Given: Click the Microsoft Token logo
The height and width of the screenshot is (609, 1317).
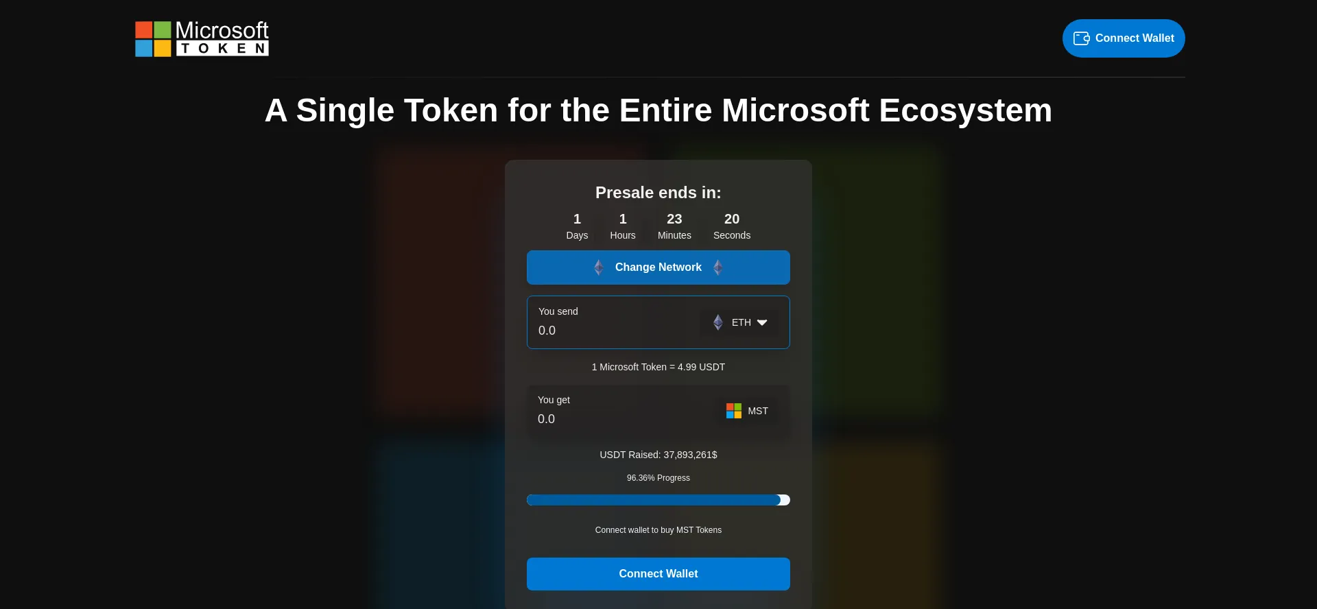Looking at the screenshot, I should point(201,38).
